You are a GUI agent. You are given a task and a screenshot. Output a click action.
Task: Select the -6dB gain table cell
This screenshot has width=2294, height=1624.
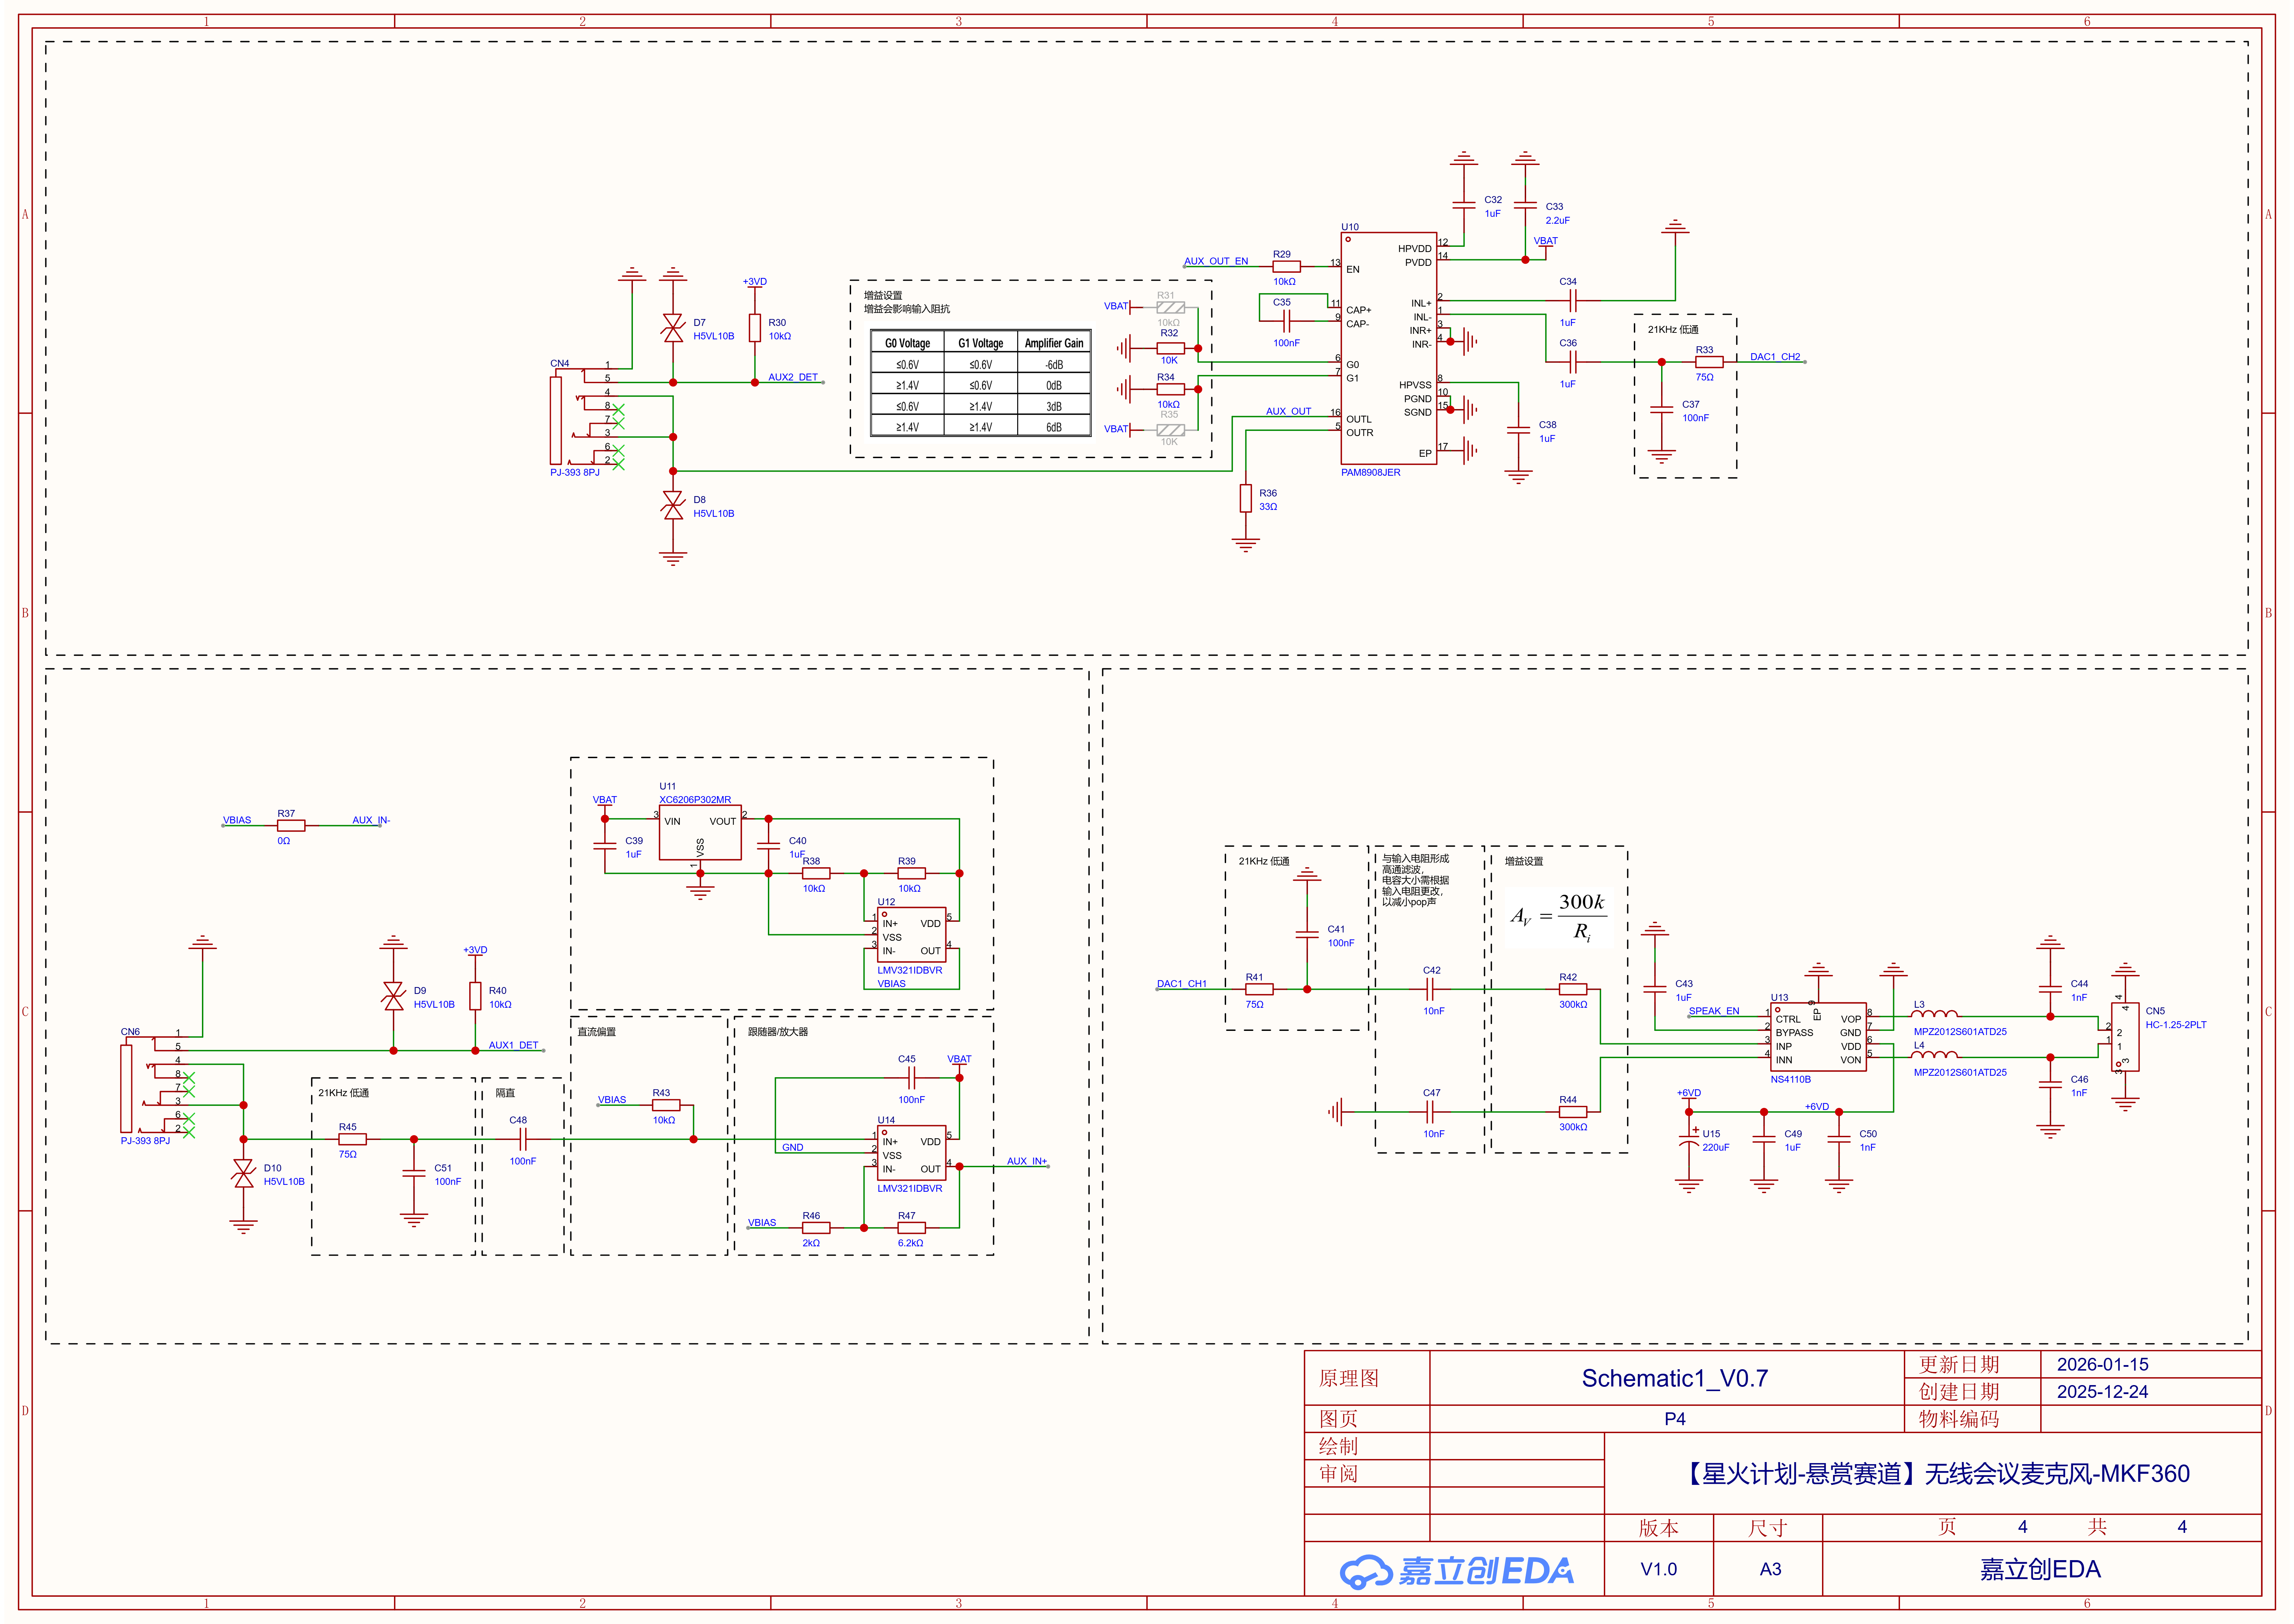pos(1054,365)
